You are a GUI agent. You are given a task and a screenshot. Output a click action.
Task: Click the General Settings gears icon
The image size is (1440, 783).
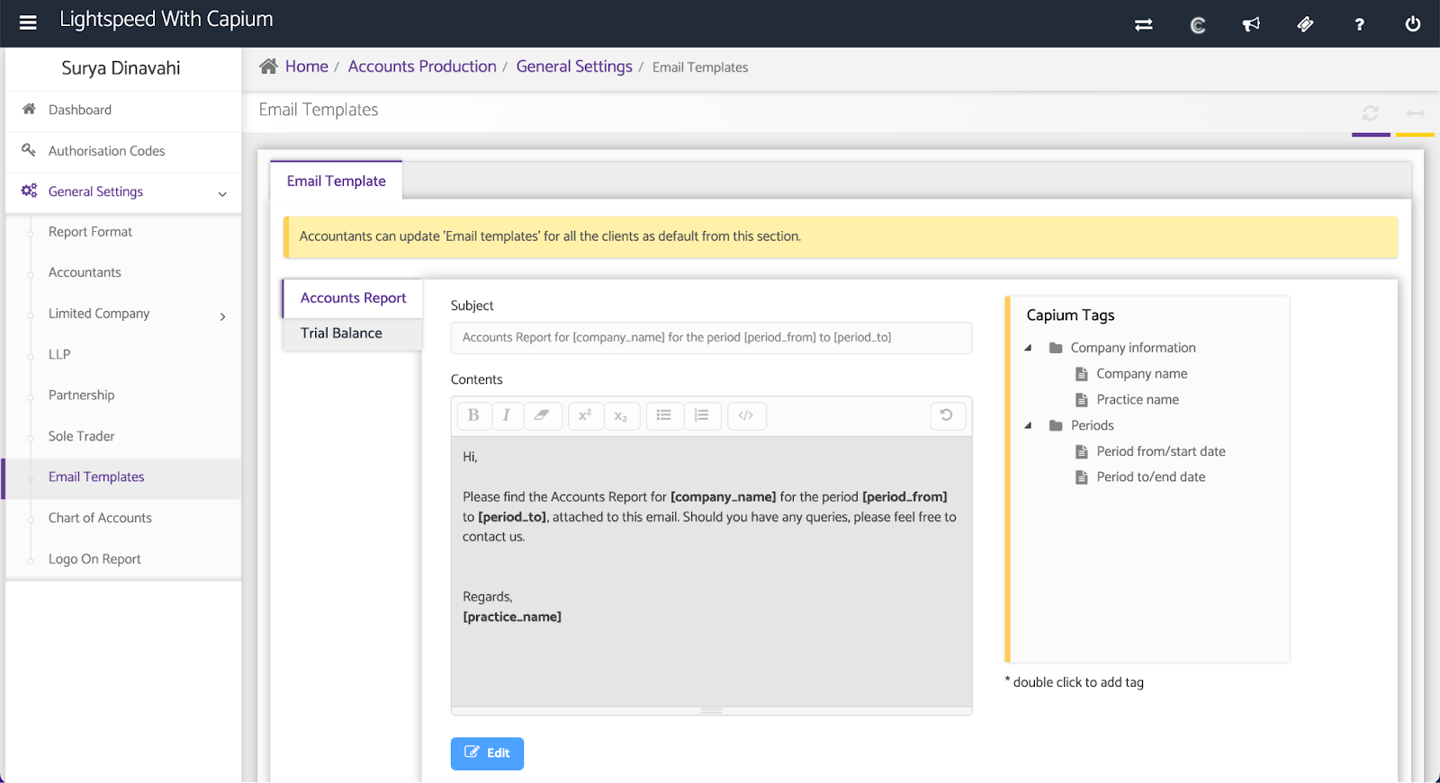[29, 191]
